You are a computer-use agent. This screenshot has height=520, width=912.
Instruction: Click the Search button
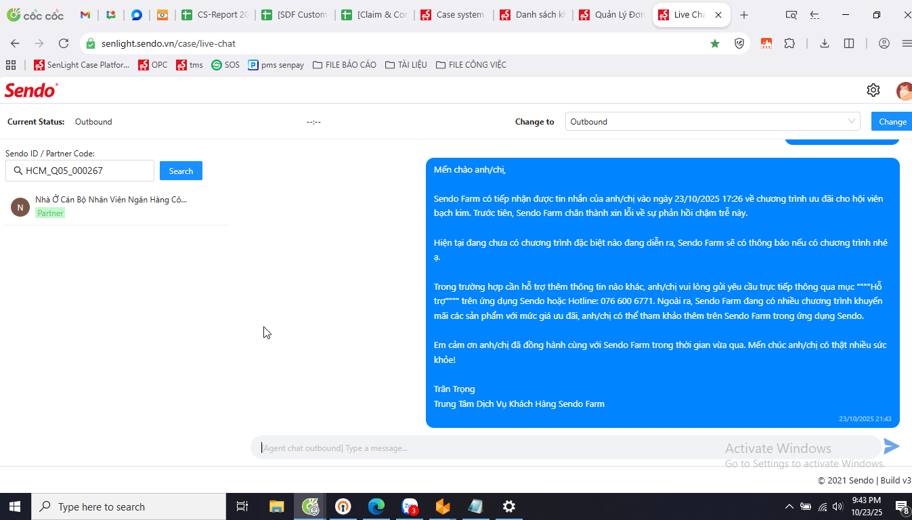[181, 171]
